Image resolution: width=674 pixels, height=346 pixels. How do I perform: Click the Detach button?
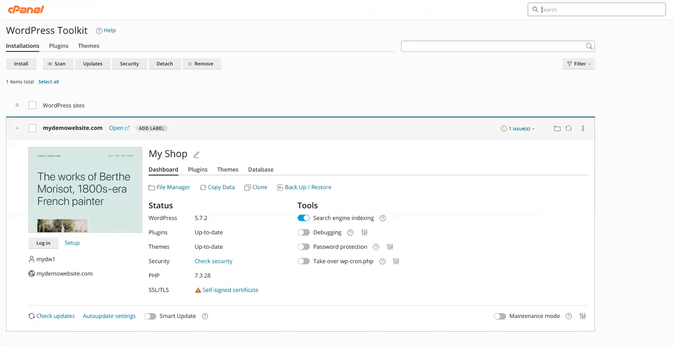(165, 64)
